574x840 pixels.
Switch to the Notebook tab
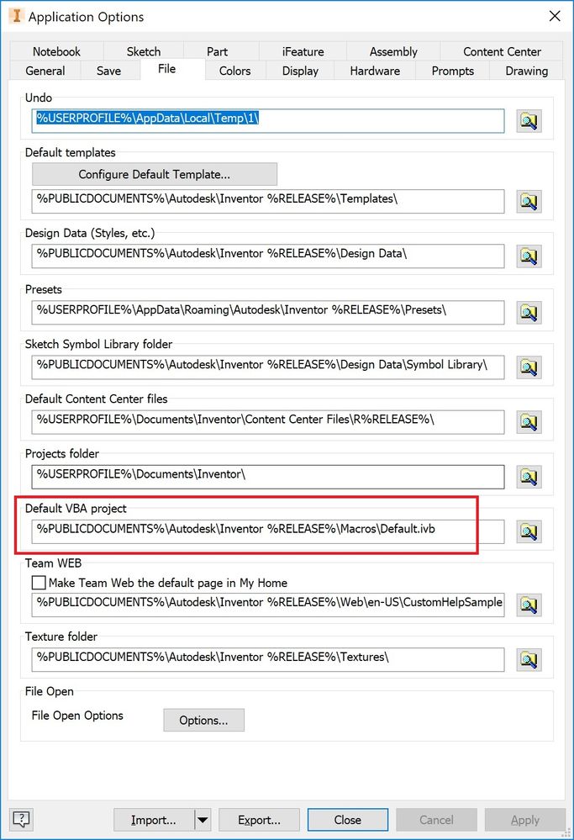(x=56, y=51)
